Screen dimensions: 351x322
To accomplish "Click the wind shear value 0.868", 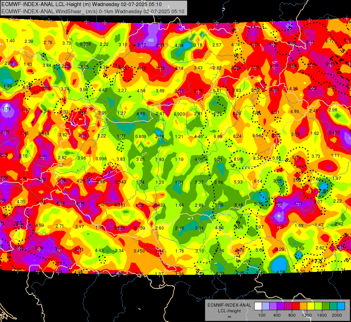I will [x=44, y=133].
